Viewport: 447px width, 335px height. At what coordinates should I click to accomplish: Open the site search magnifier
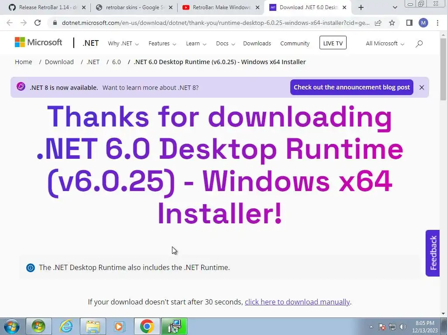419,44
